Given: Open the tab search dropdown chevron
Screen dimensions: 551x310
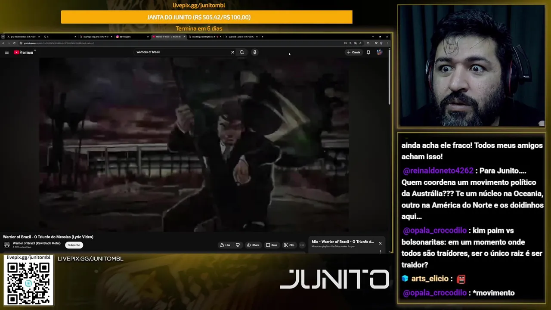Looking at the screenshot, I should pyautogui.click(x=3, y=37).
